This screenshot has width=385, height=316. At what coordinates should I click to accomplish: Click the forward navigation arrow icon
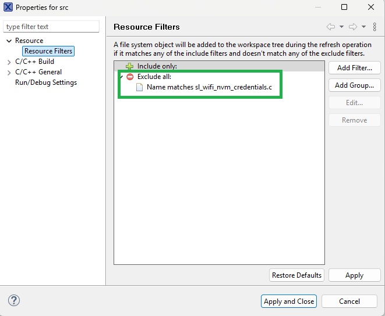tap(352, 27)
